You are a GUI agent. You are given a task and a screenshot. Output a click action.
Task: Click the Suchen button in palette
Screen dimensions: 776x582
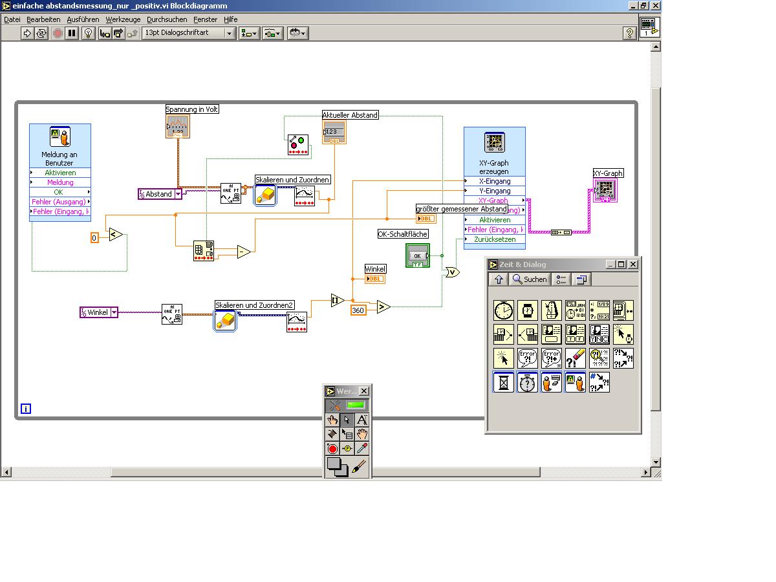click(x=530, y=279)
